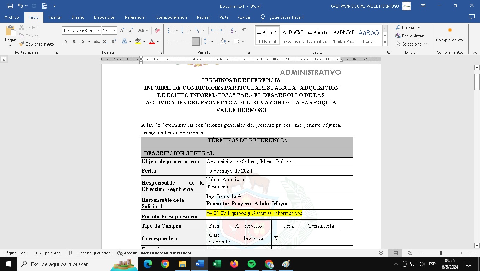Click the Increase Indent icon
Screen dimensions: 480x271
[222, 31]
